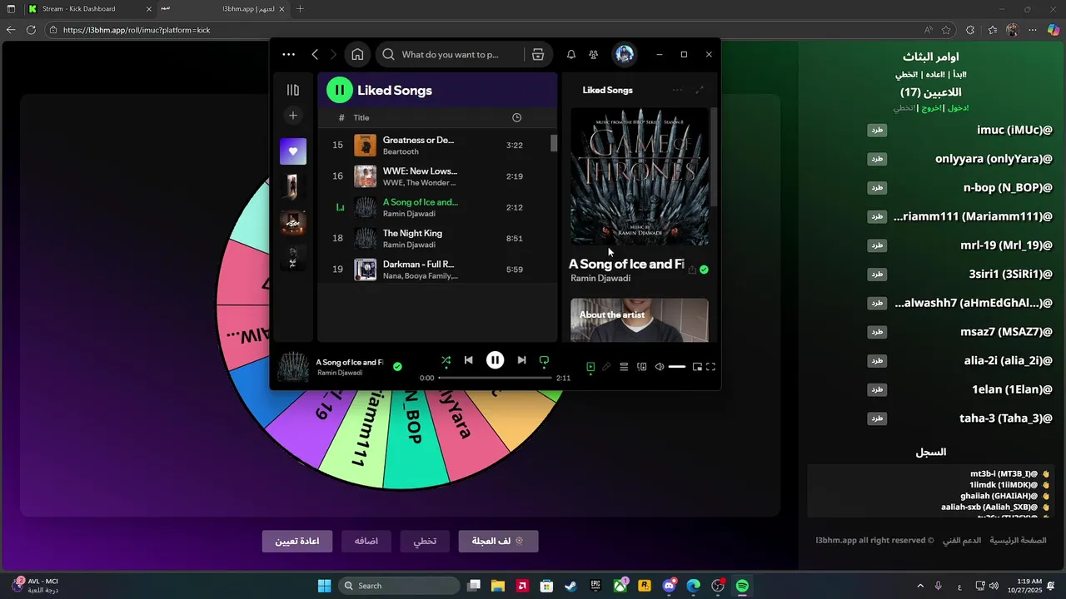The width and height of the screenshot is (1066, 599).
Task: Open the Spotify profile avatar menu
Action: (x=624, y=55)
